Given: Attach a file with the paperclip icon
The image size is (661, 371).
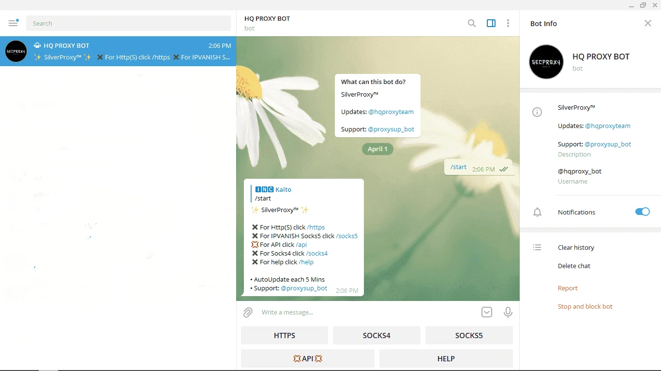Looking at the screenshot, I should pyautogui.click(x=248, y=313).
